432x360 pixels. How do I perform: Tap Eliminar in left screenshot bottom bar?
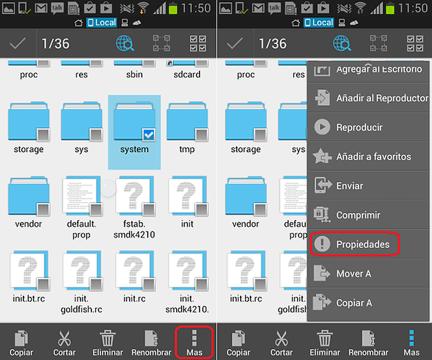coord(108,343)
